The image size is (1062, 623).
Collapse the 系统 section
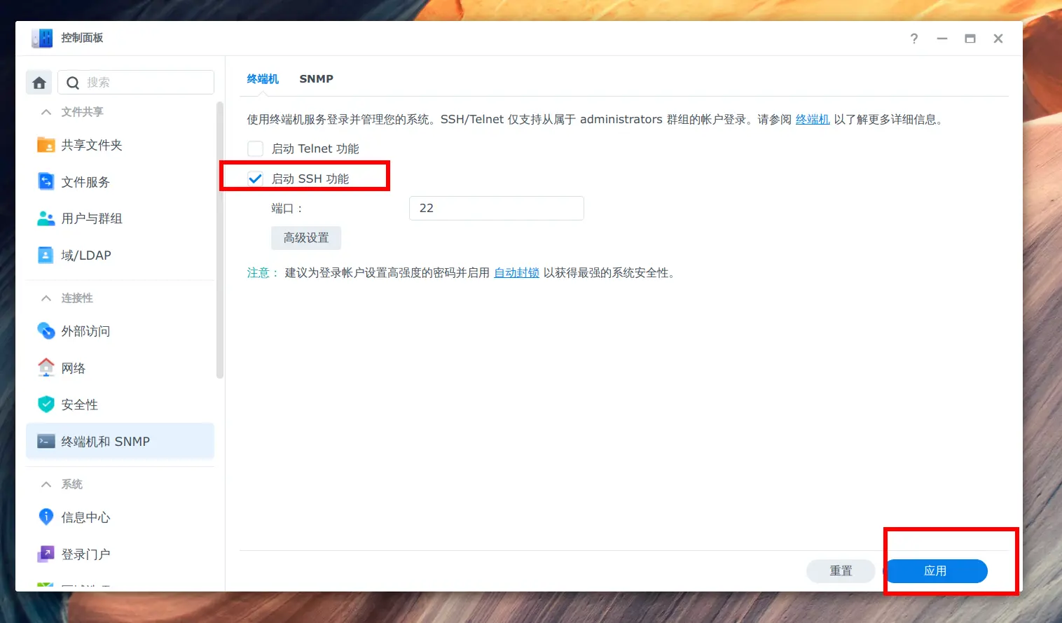pos(46,484)
